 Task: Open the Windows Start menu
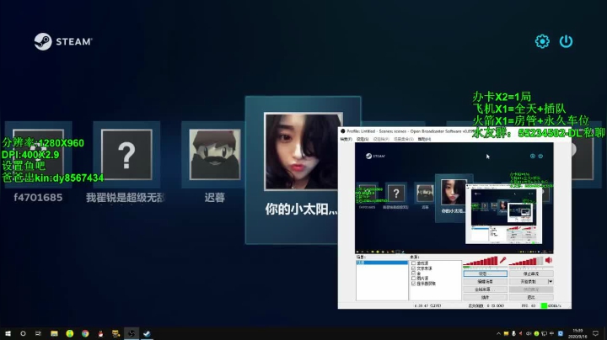click(x=8, y=333)
